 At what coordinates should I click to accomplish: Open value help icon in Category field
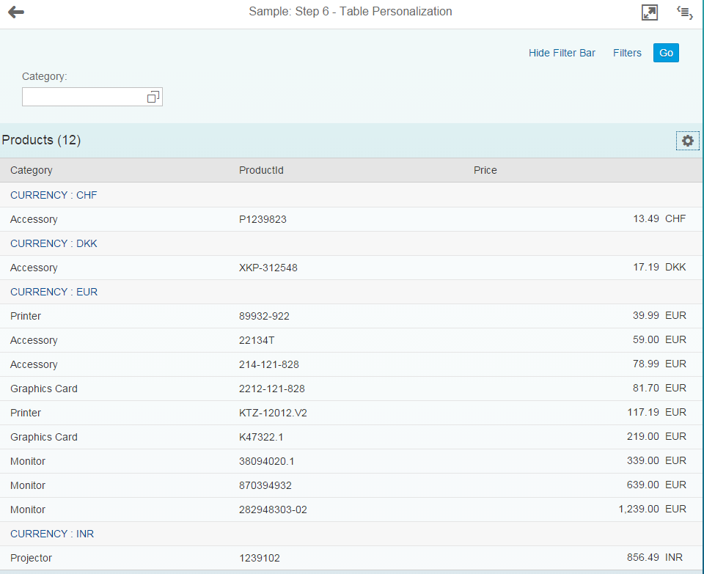coord(153,97)
